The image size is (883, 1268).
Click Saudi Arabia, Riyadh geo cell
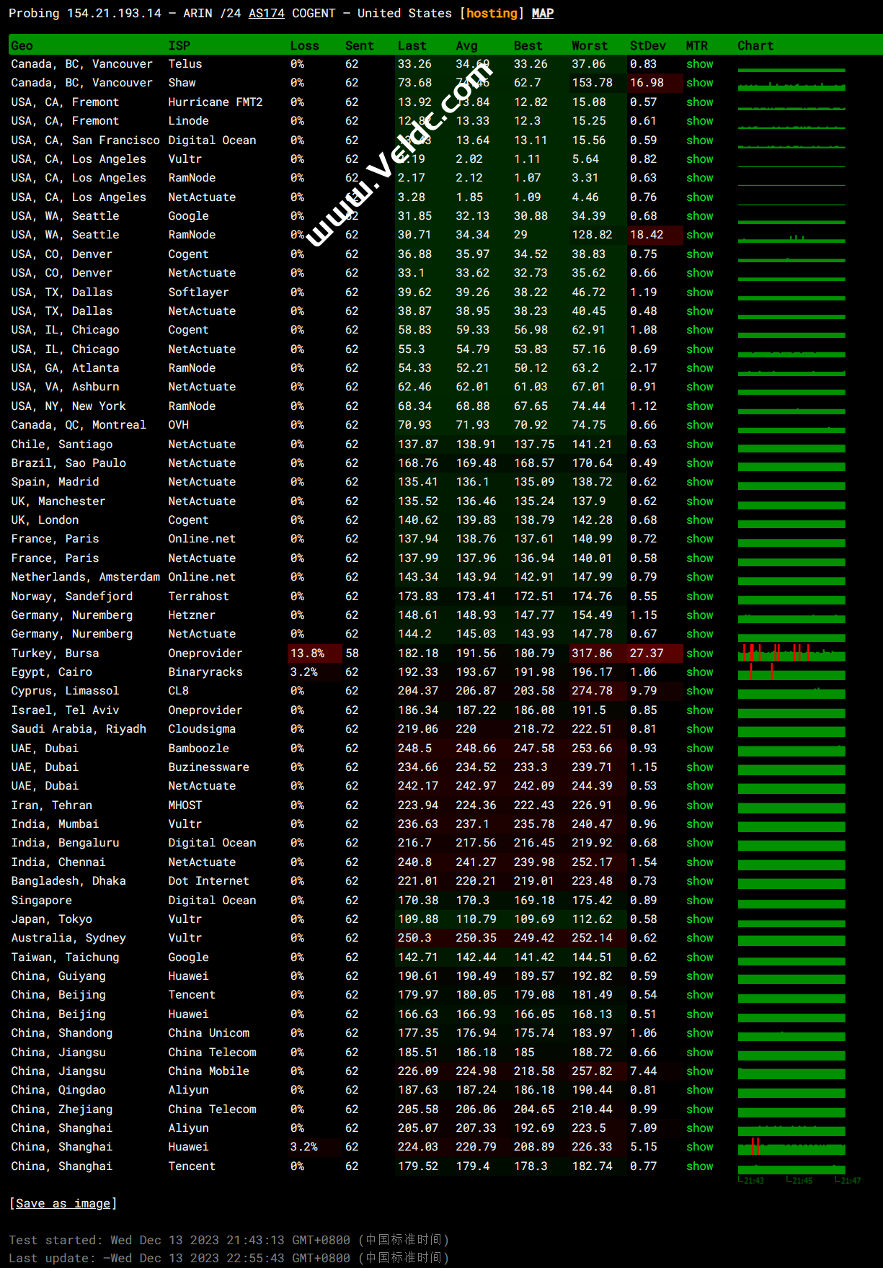tap(79, 729)
